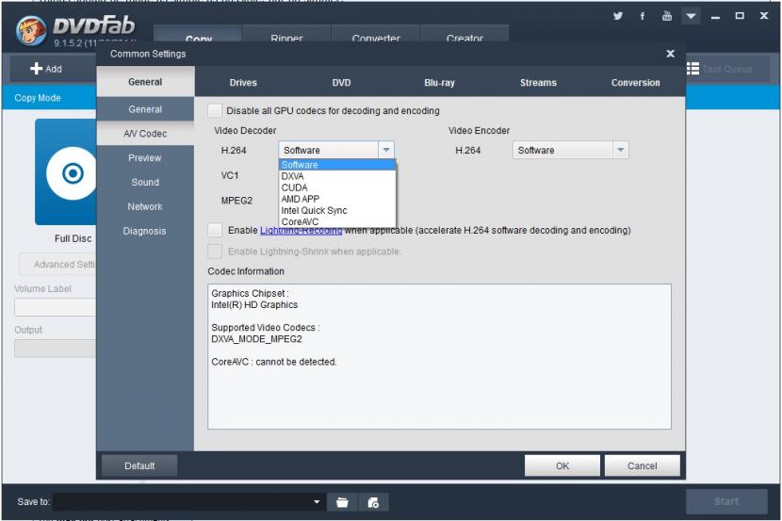782x521 pixels.
Task: Reset settings with the Default button
Action: point(139,465)
